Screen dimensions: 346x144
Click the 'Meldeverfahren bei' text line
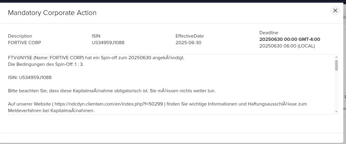point(51,111)
